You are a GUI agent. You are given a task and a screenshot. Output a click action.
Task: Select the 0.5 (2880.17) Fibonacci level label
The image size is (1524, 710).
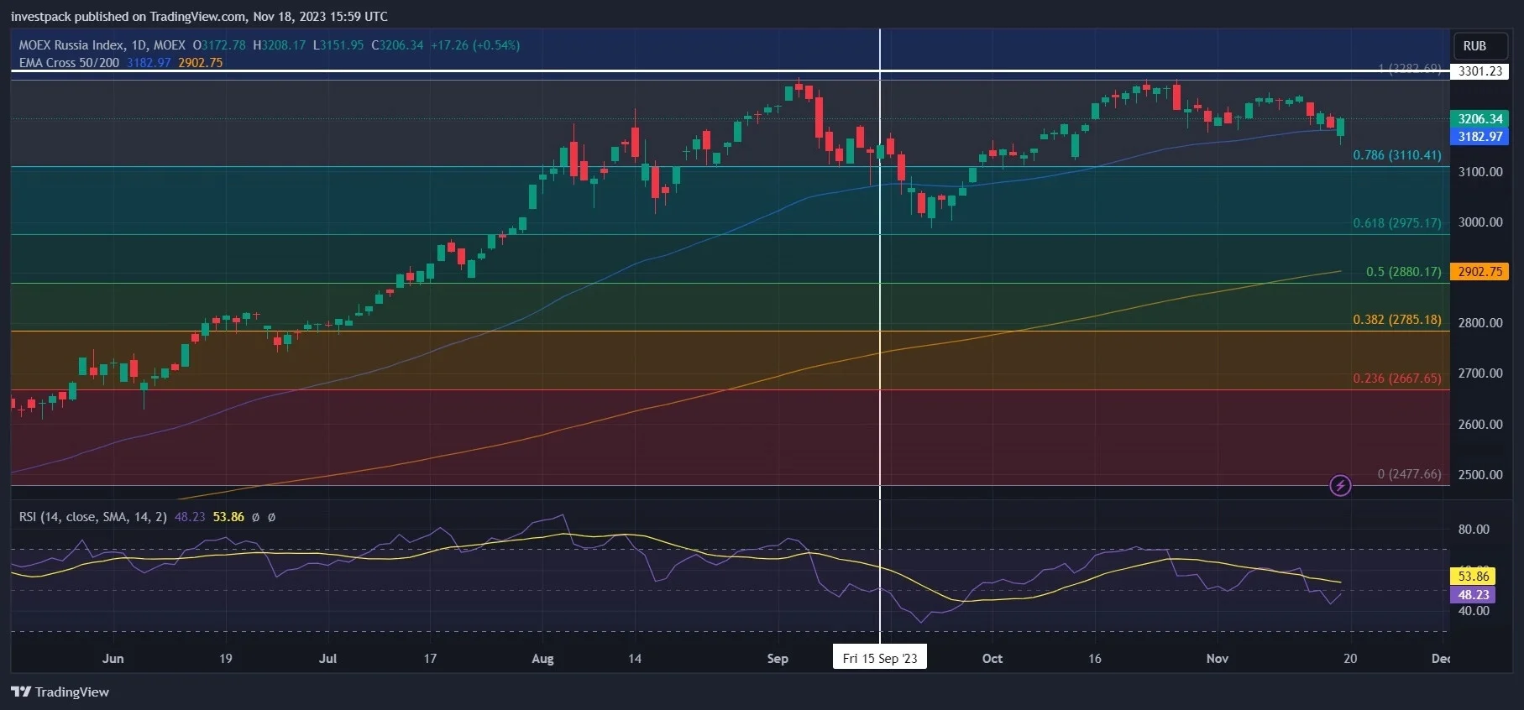[1404, 272]
